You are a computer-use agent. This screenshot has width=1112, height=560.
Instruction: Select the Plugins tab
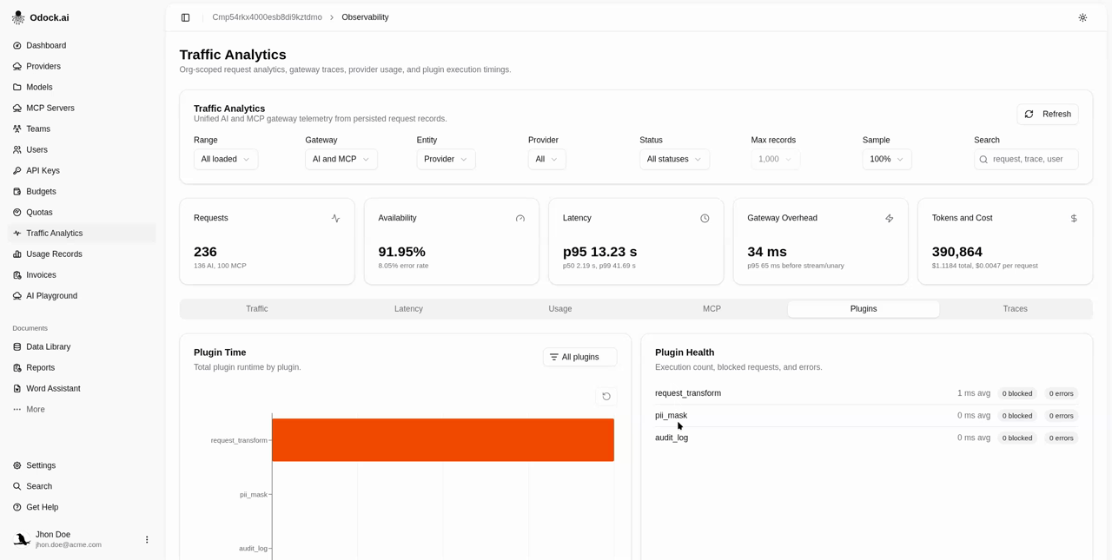(864, 309)
